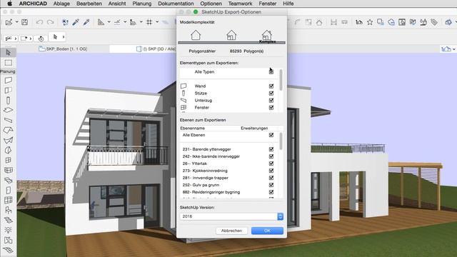Select the Column tool in toolbox
Image resolution: width=457 pixels, height=257 pixels.
coord(8,100)
